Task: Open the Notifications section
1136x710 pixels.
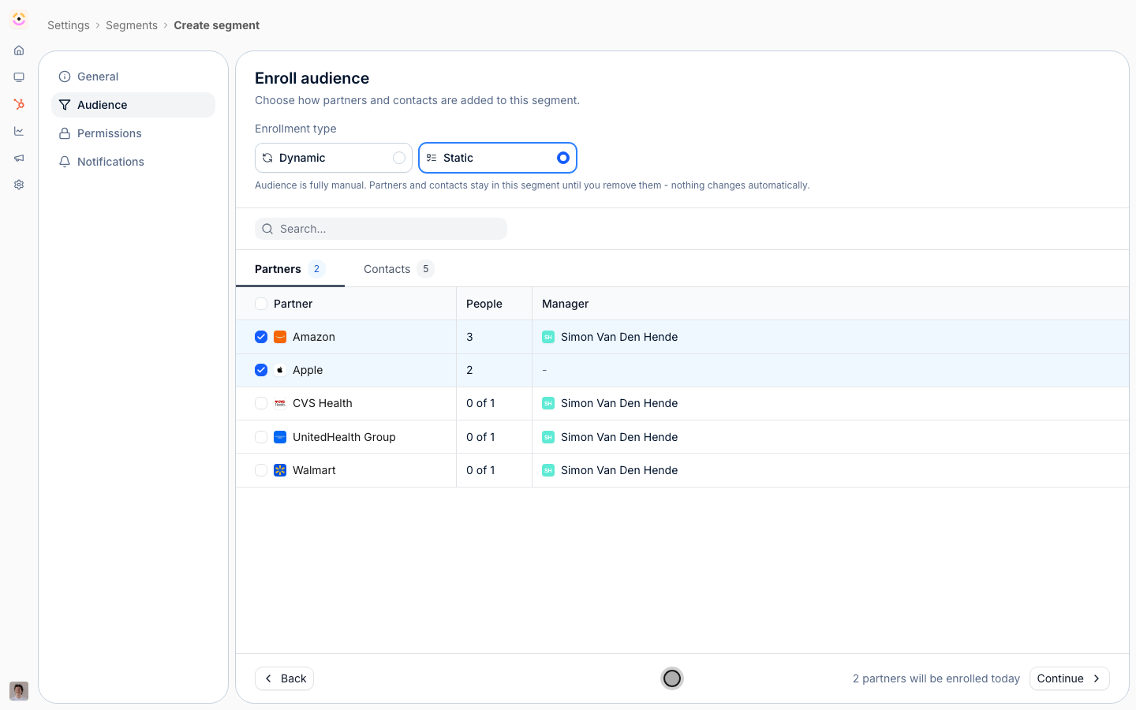Action: (133, 162)
